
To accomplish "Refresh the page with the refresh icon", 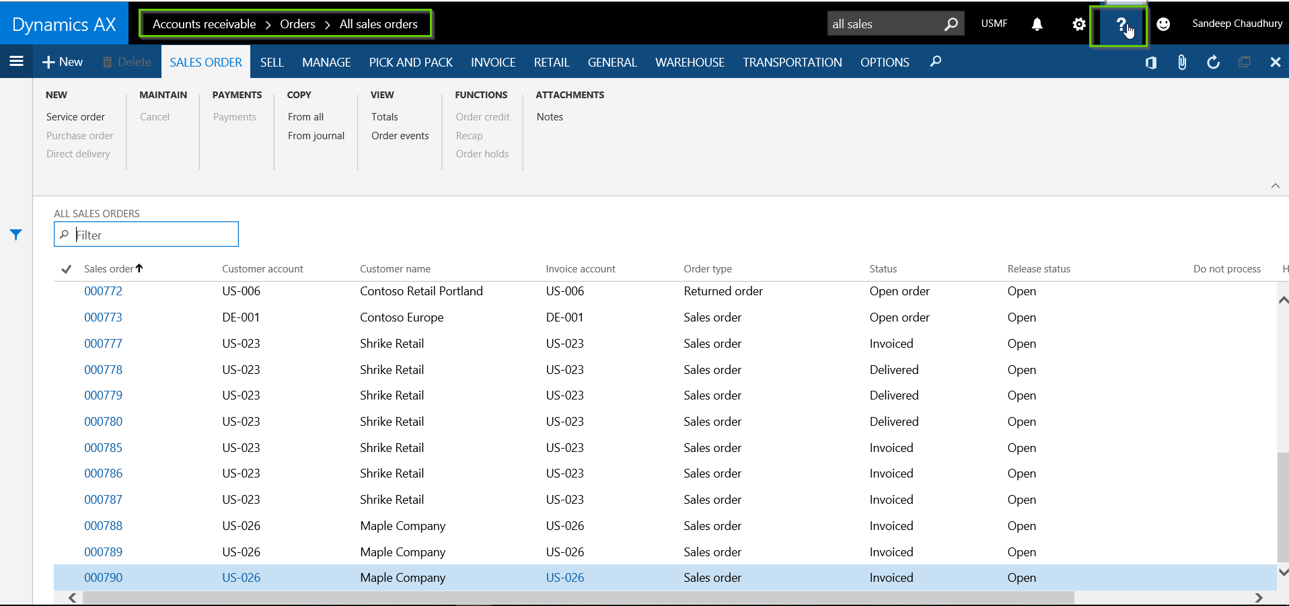I will click(1213, 63).
